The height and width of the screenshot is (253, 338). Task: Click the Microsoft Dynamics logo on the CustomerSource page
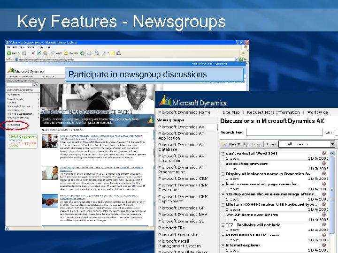(x=26, y=70)
